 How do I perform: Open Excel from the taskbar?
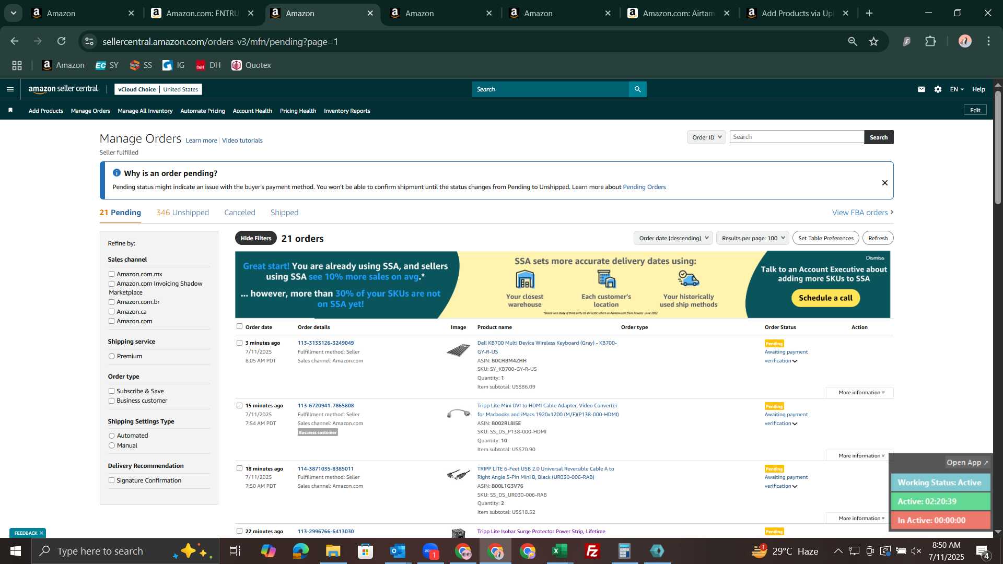pyautogui.click(x=559, y=551)
